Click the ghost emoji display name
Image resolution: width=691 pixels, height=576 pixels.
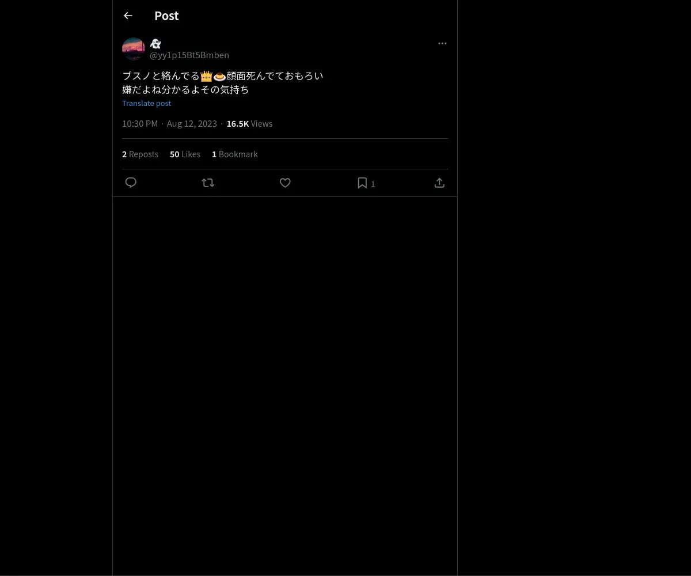pos(155,44)
